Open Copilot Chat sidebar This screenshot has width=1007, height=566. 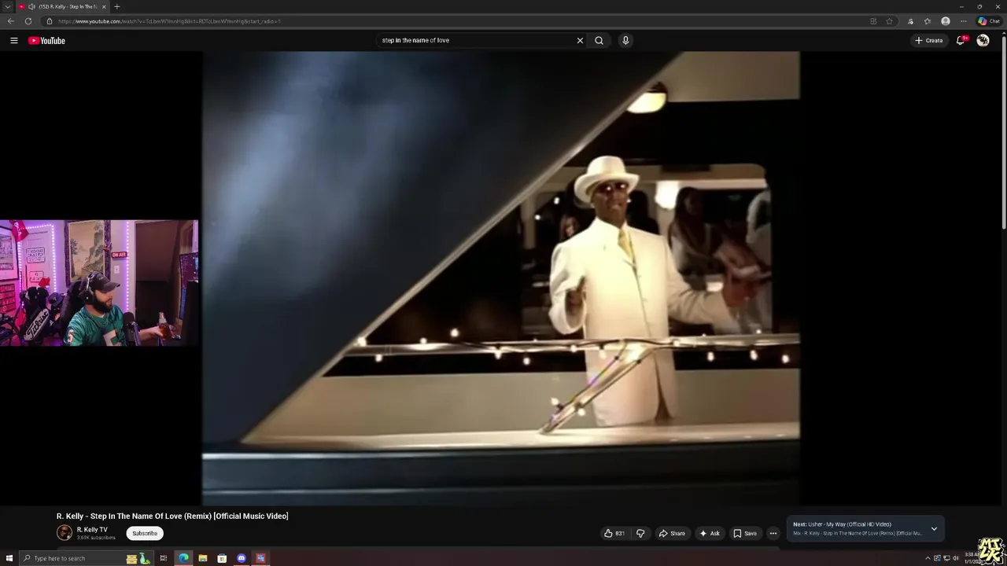coord(989,21)
